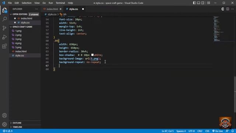Expand the Outline section
The height and width of the screenshot is (133, 236).
[x=11, y=123]
